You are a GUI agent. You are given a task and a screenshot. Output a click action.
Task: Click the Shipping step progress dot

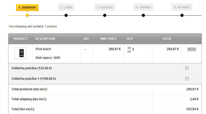143,15
